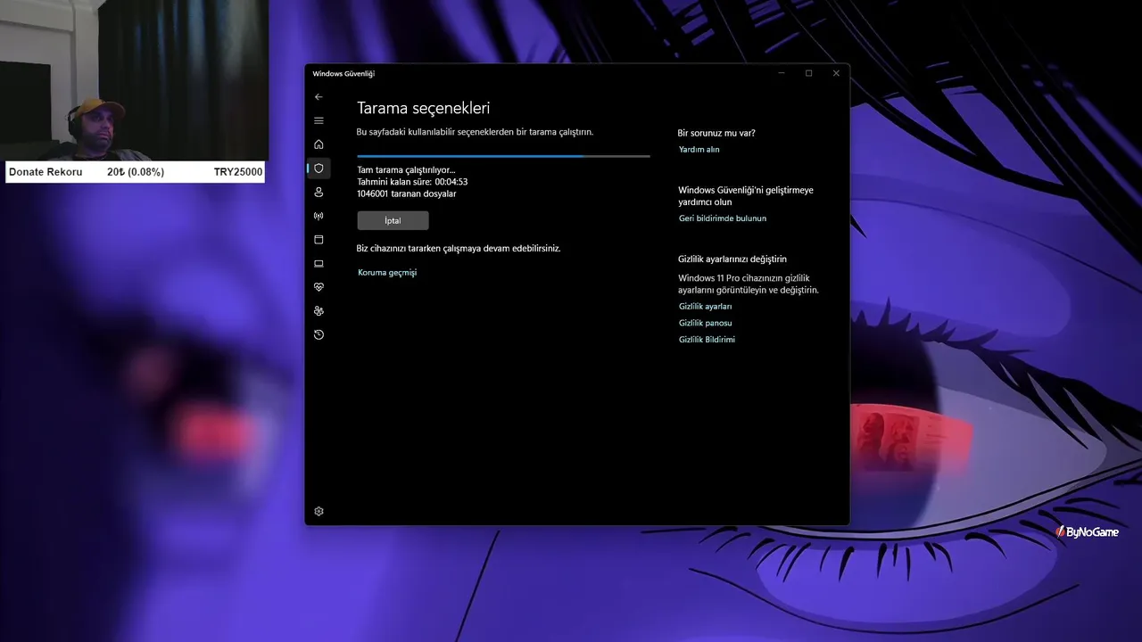
Task: Open Family options icon
Action: [x=319, y=310]
